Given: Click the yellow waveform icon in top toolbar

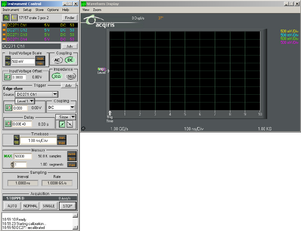Looking at the screenshot, I should coord(14,17).
